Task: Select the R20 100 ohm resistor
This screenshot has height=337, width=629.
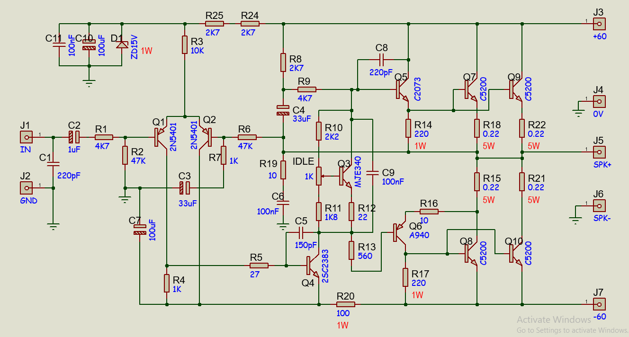Action: pos(345,304)
